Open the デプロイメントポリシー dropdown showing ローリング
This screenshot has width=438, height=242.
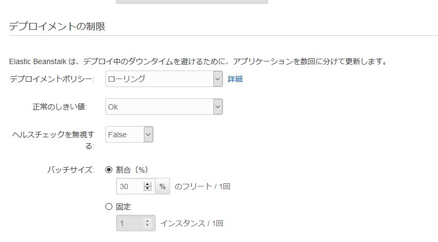[x=164, y=79]
